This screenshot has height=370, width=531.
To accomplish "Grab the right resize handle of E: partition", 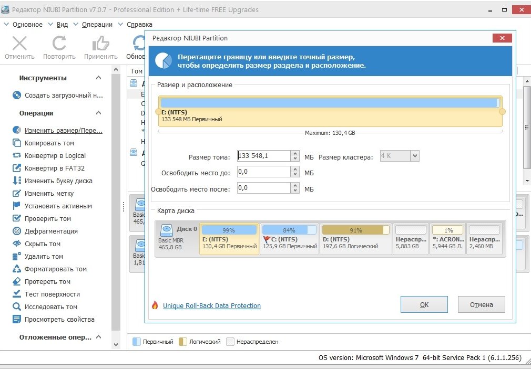I will point(502,111).
